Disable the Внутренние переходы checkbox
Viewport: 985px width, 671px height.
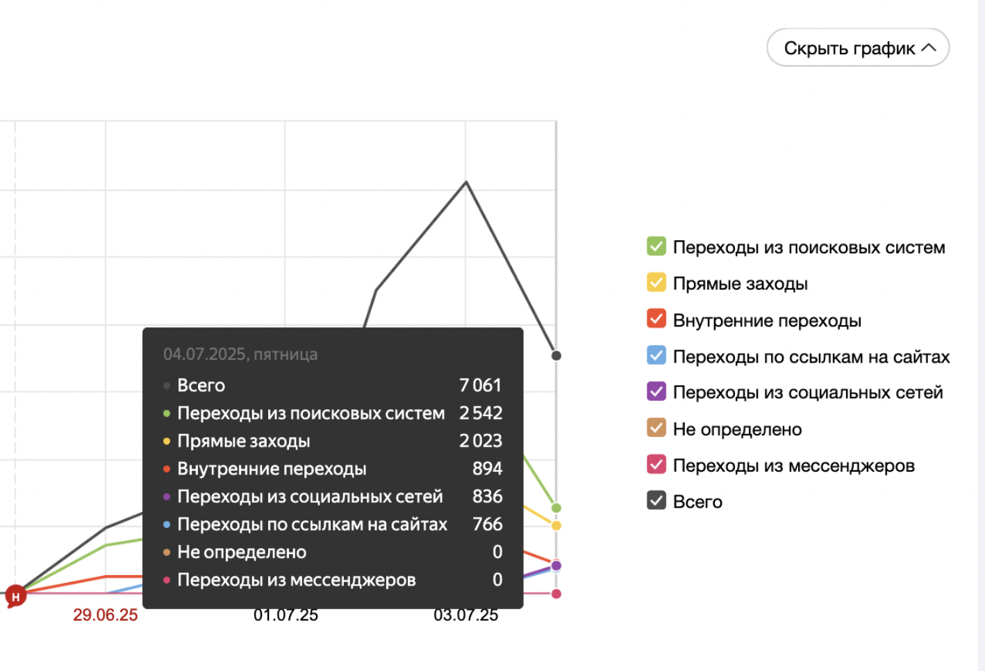click(x=656, y=319)
